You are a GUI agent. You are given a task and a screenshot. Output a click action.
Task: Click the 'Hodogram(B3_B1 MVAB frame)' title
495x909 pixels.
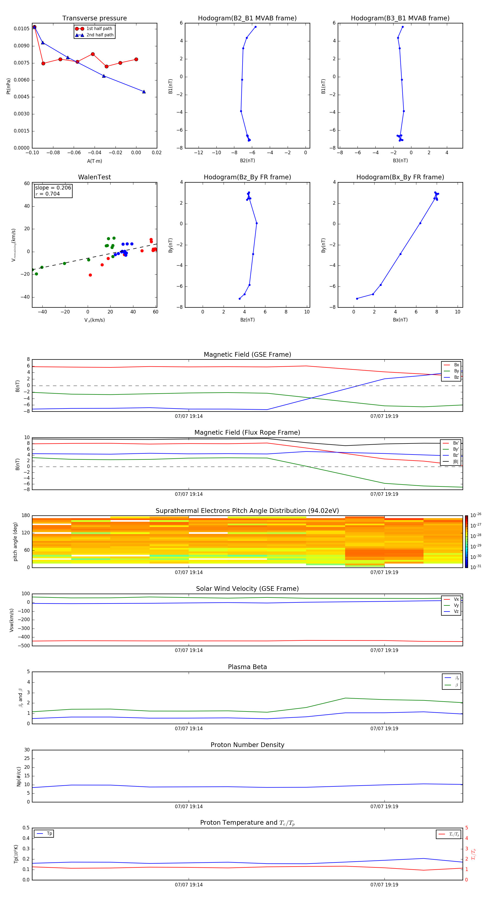pyautogui.click(x=400, y=18)
